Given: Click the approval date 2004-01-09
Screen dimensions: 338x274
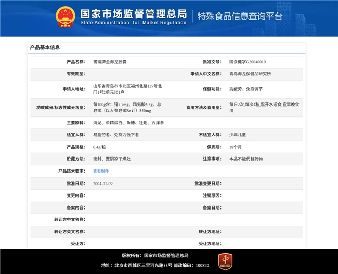Looking at the screenshot, I should [x=103, y=184].
